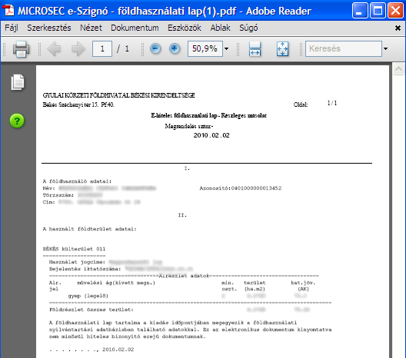Open the Dokumentum menu

(135, 28)
